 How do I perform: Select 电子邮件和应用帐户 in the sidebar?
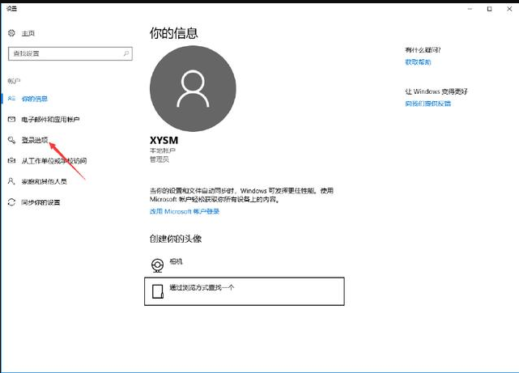coord(50,119)
